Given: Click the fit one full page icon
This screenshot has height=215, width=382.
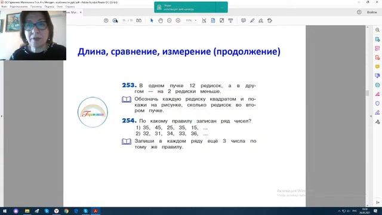Looking at the screenshot, I should point(213,21).
